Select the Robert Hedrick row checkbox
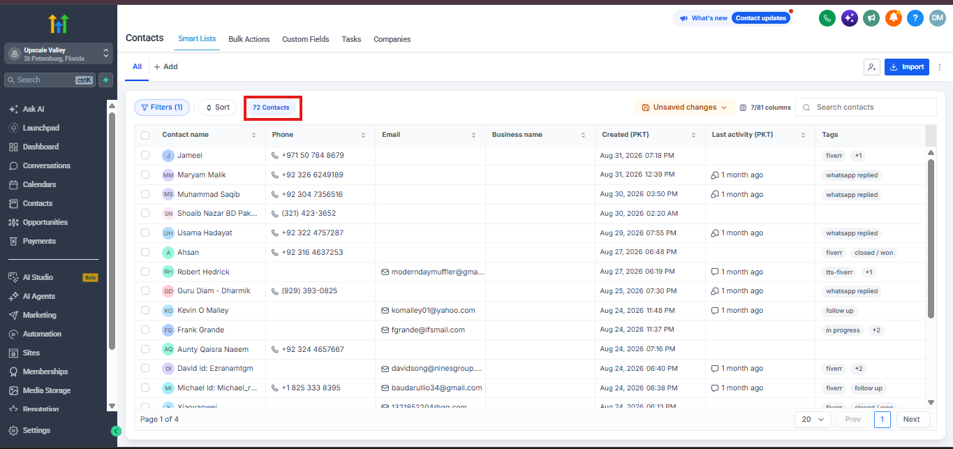This screenshot has width=953, height=449. point(145,272)
